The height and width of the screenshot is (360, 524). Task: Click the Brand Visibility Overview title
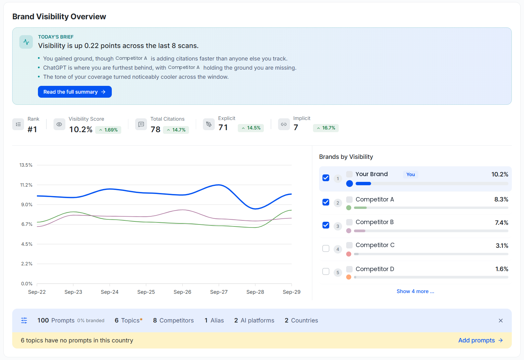pos(59,17)
